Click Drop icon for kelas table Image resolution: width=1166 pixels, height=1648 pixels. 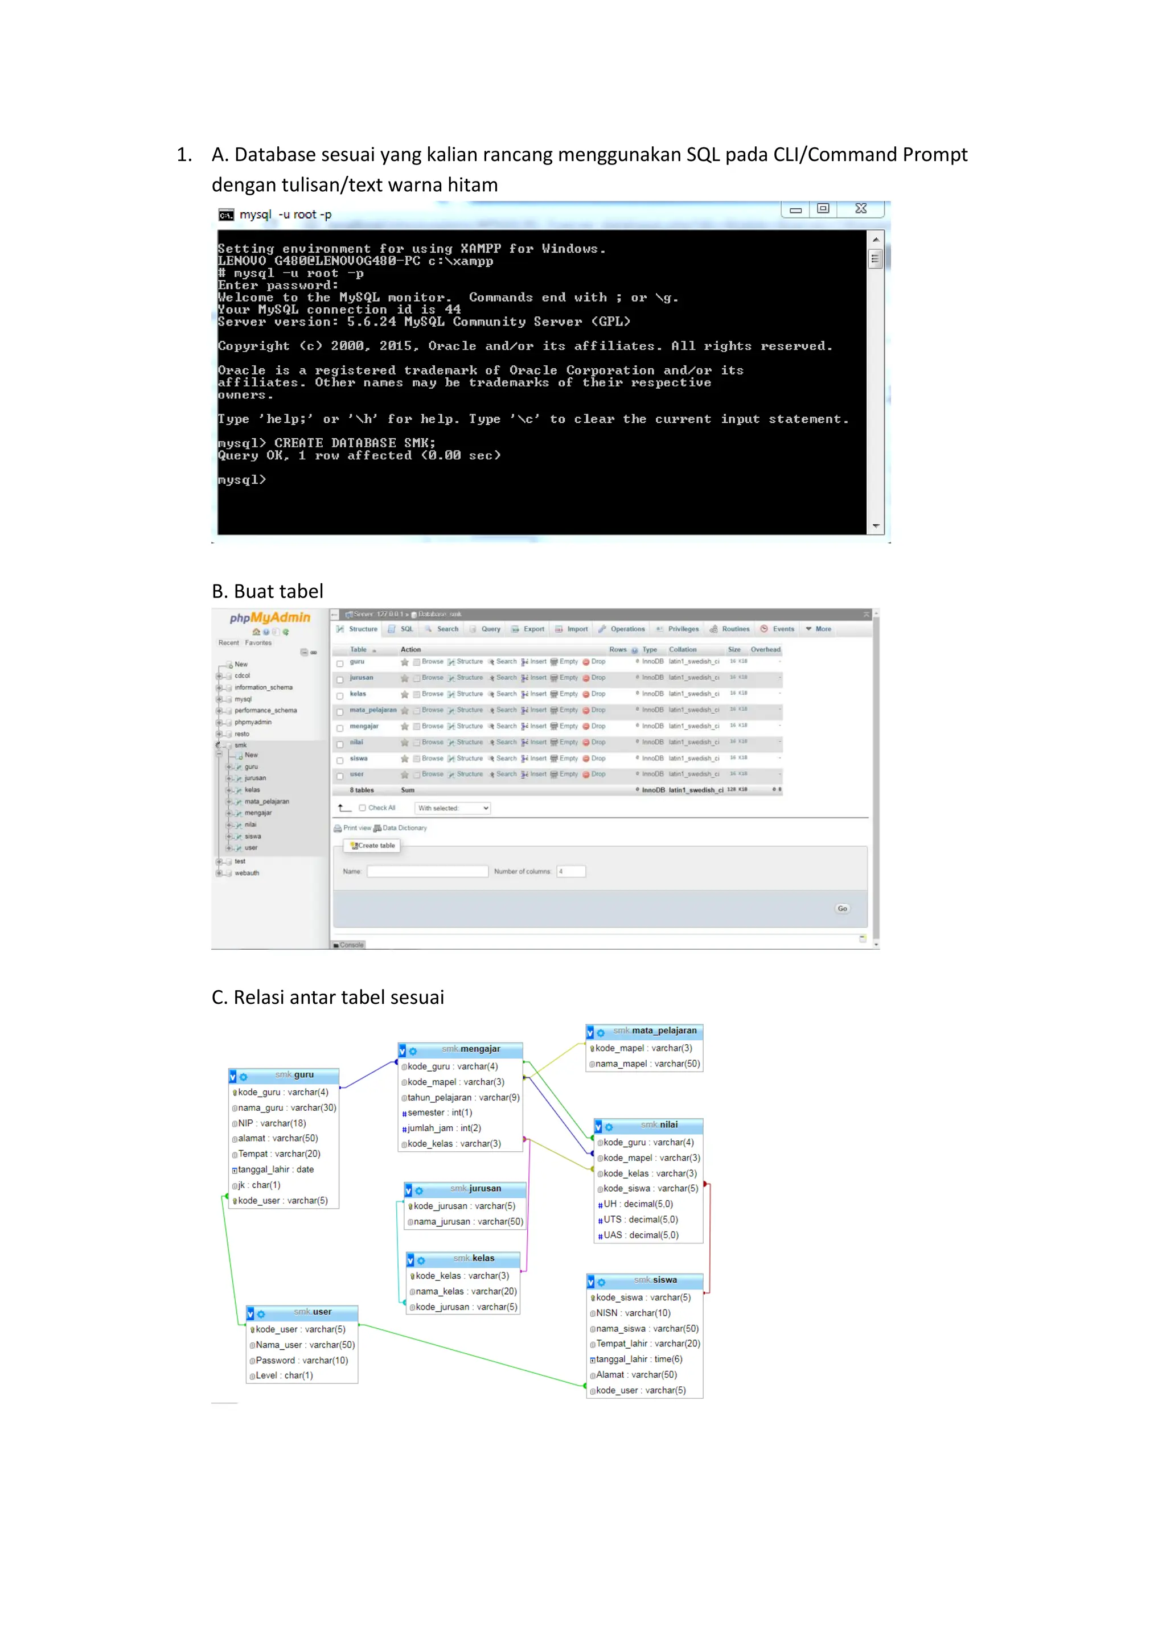586,694
